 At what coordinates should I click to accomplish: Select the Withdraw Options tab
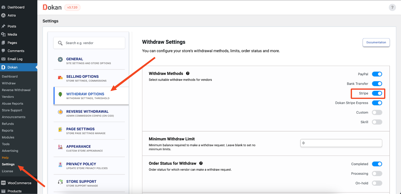click(x=91, y=96)
